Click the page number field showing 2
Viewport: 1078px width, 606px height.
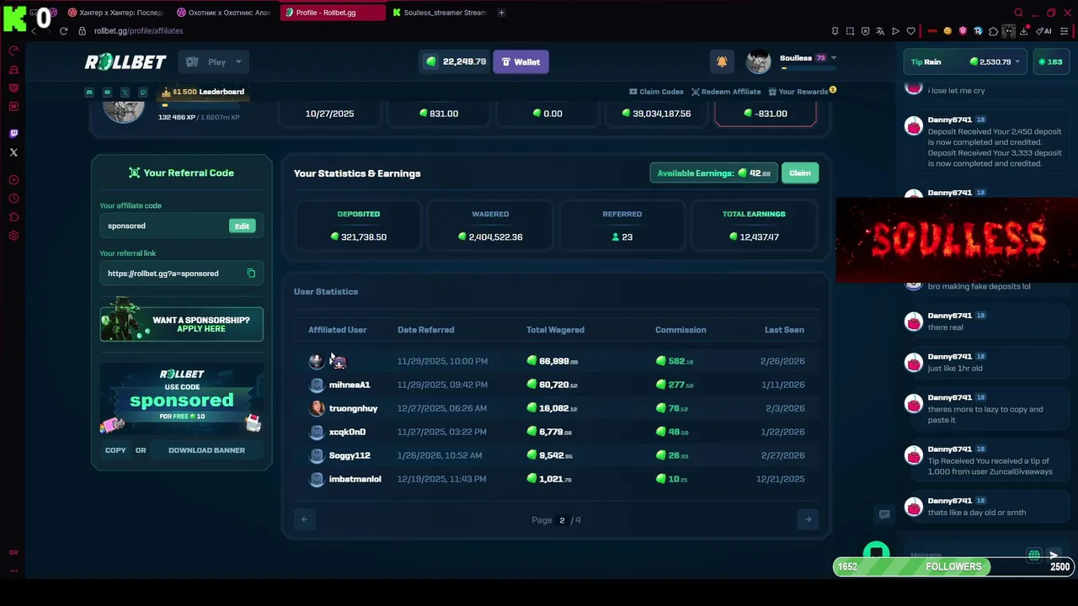point(562,520)
